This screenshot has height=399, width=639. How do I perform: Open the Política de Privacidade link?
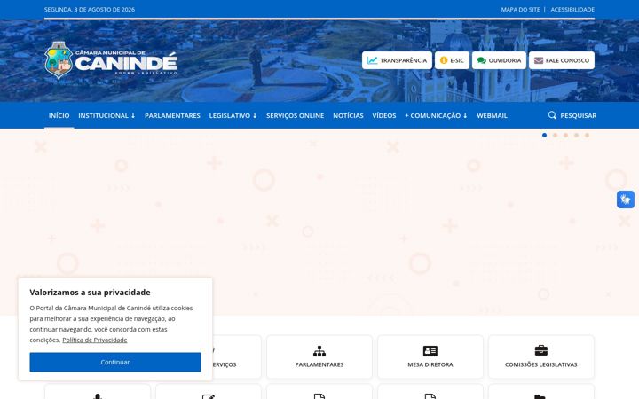95,340
